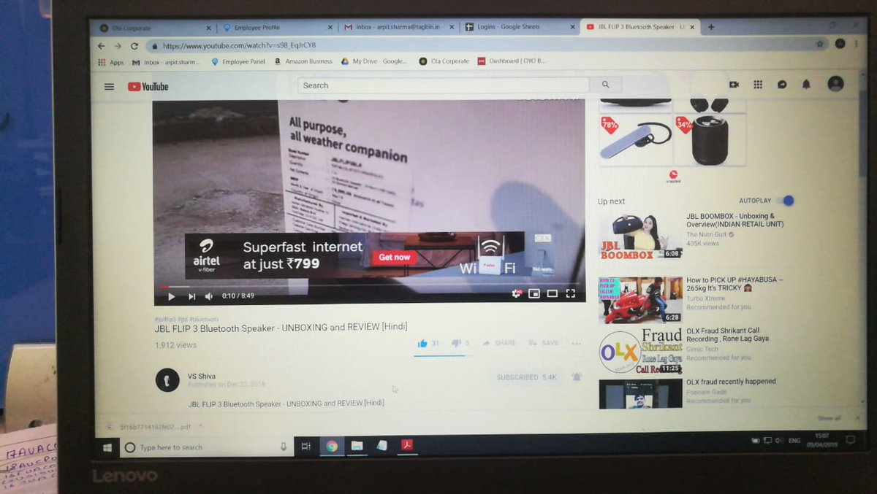877x494 pixels.
Task: Open File Explorer from the taskbar
Action: (x=357, y=446)
